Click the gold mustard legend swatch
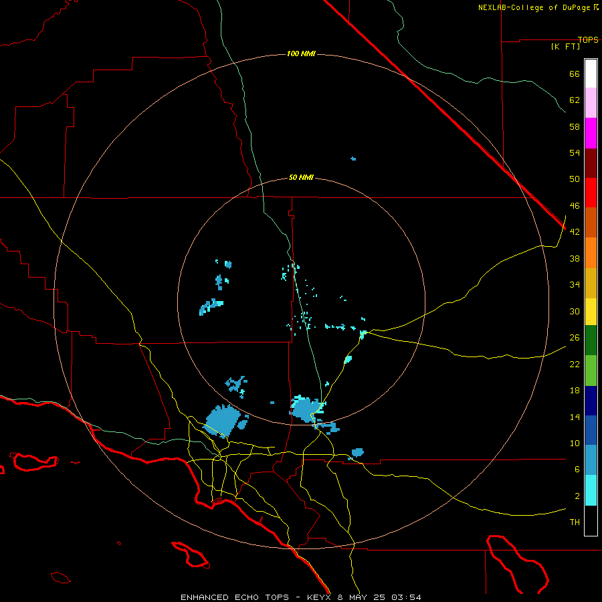The image size is (602, 602). (x=591, y=283)
